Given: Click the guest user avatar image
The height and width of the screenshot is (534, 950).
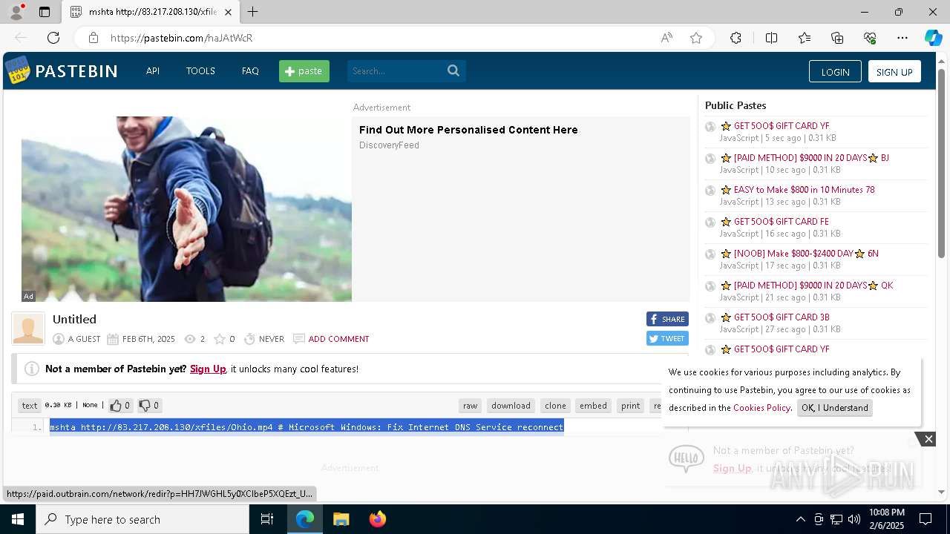Looking at the screenshot, I should (x=28, y=329).
